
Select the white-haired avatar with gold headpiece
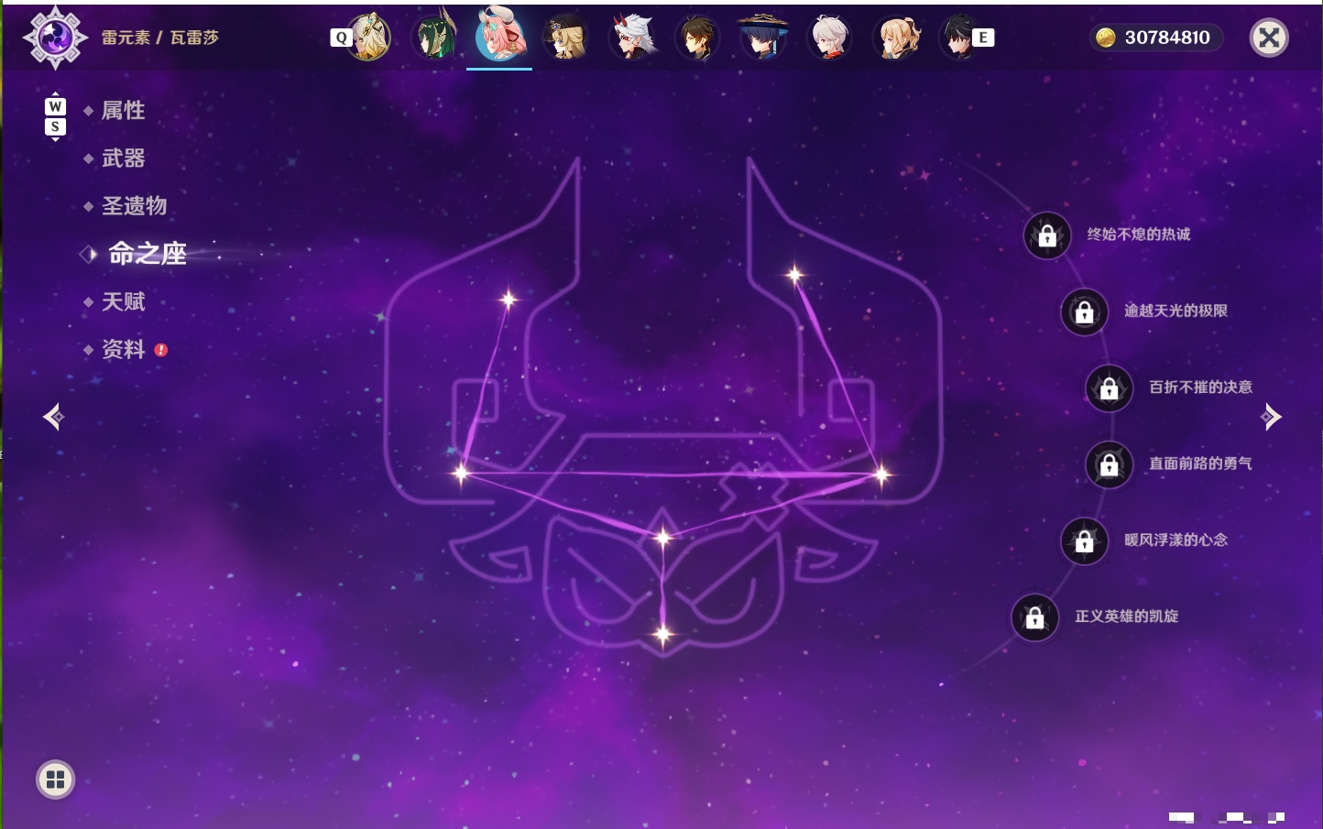[369, 37]
